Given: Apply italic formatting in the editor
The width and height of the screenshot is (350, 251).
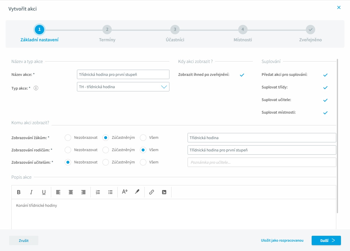Looking at the screenshot, I should (31, 192).
